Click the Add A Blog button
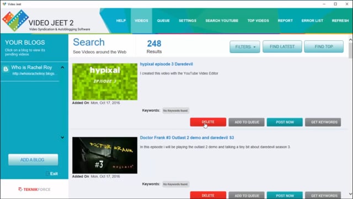353x199 pixels. 33,160
